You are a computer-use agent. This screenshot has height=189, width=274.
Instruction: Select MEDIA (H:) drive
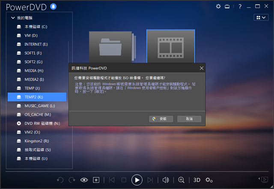coord(37,70)
